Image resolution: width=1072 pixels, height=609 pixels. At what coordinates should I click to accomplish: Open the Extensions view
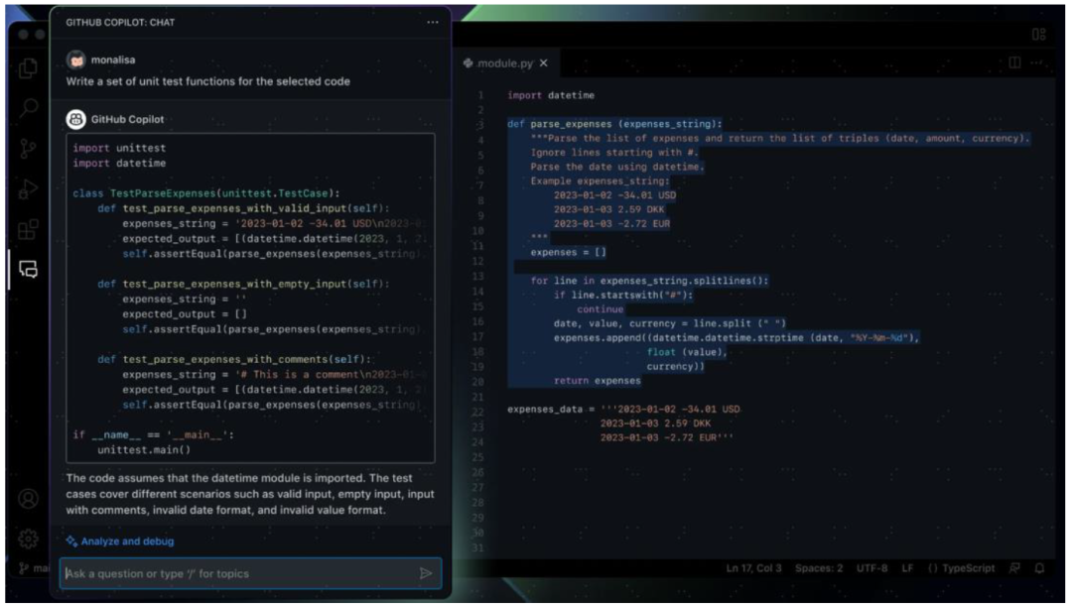28,229
